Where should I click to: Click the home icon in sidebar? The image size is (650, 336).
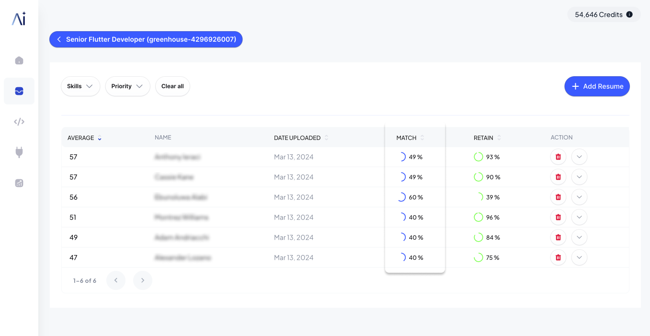click(19, 60)
